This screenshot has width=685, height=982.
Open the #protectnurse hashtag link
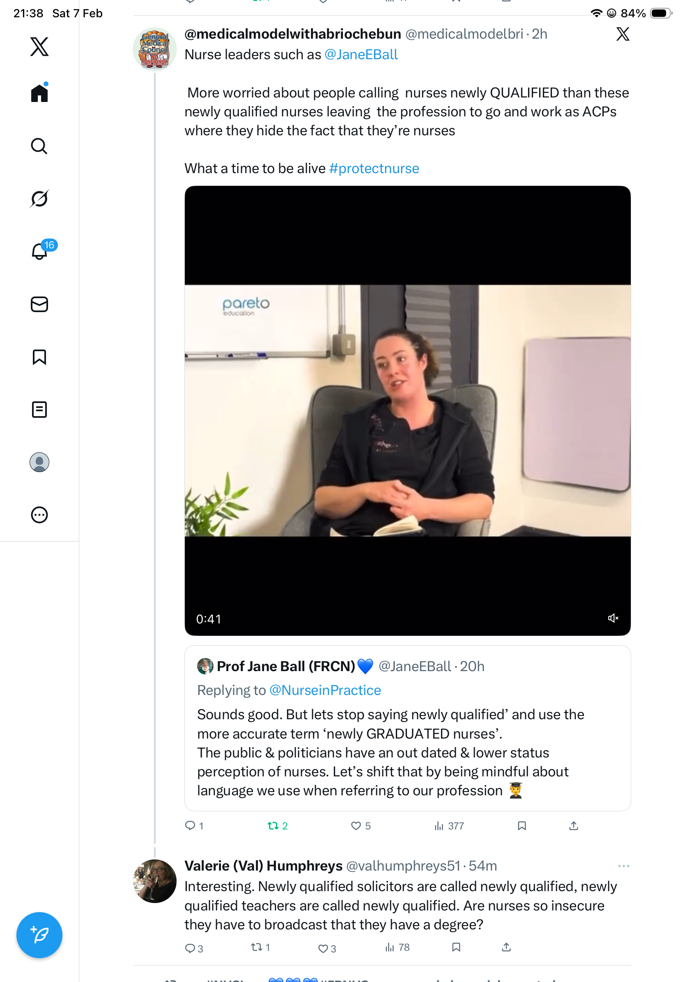click(374, 169)
